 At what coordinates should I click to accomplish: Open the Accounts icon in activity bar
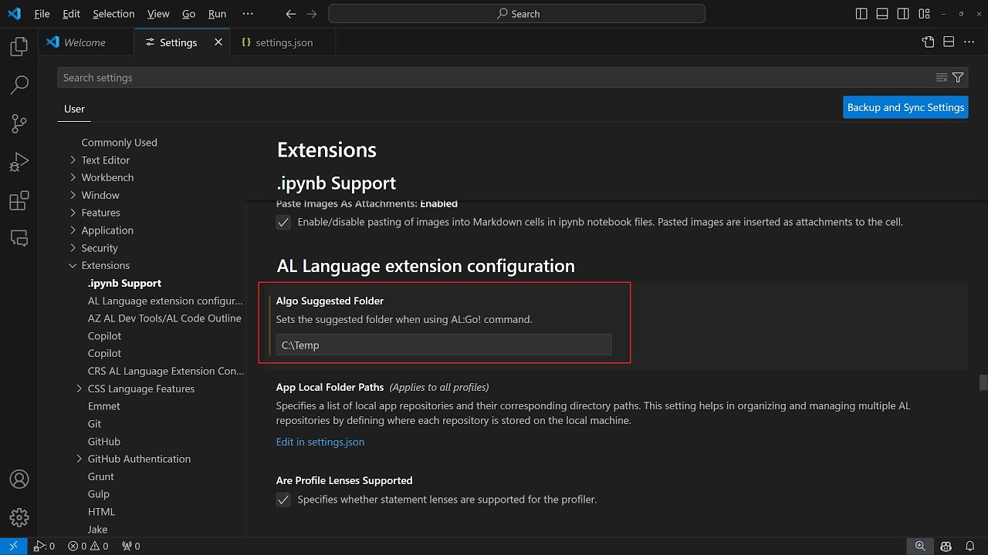[19, 479]
